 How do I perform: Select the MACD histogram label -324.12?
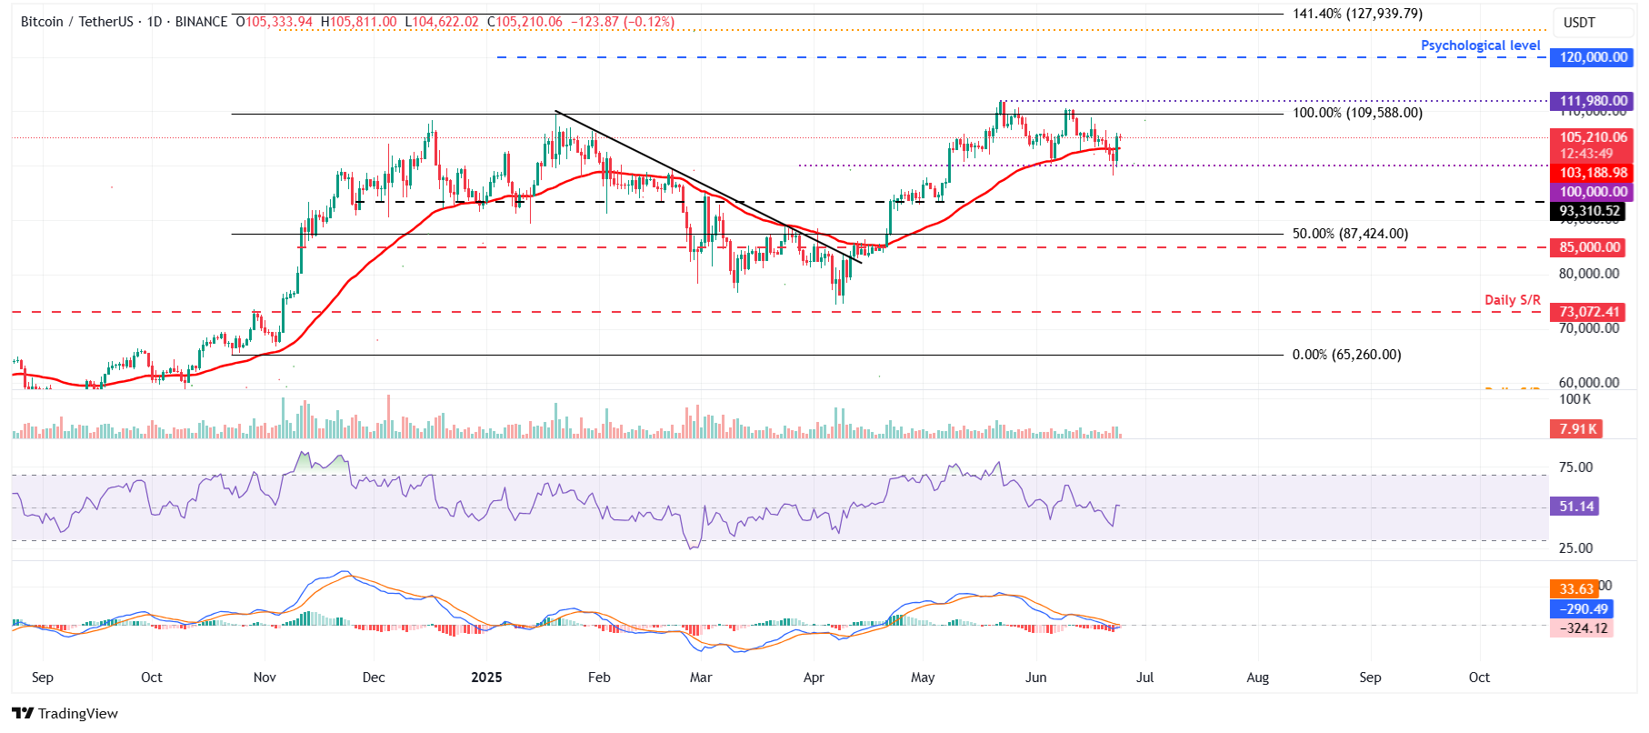(x=1582, y=628)
